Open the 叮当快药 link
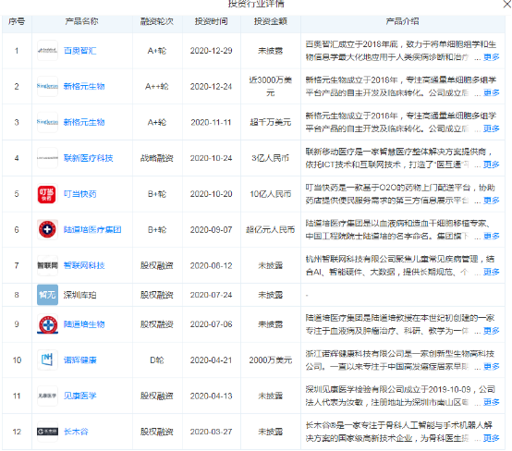Image resolution: width=512 pixels, height=451 pixels. pyautogui.click(x=80, y=194)
